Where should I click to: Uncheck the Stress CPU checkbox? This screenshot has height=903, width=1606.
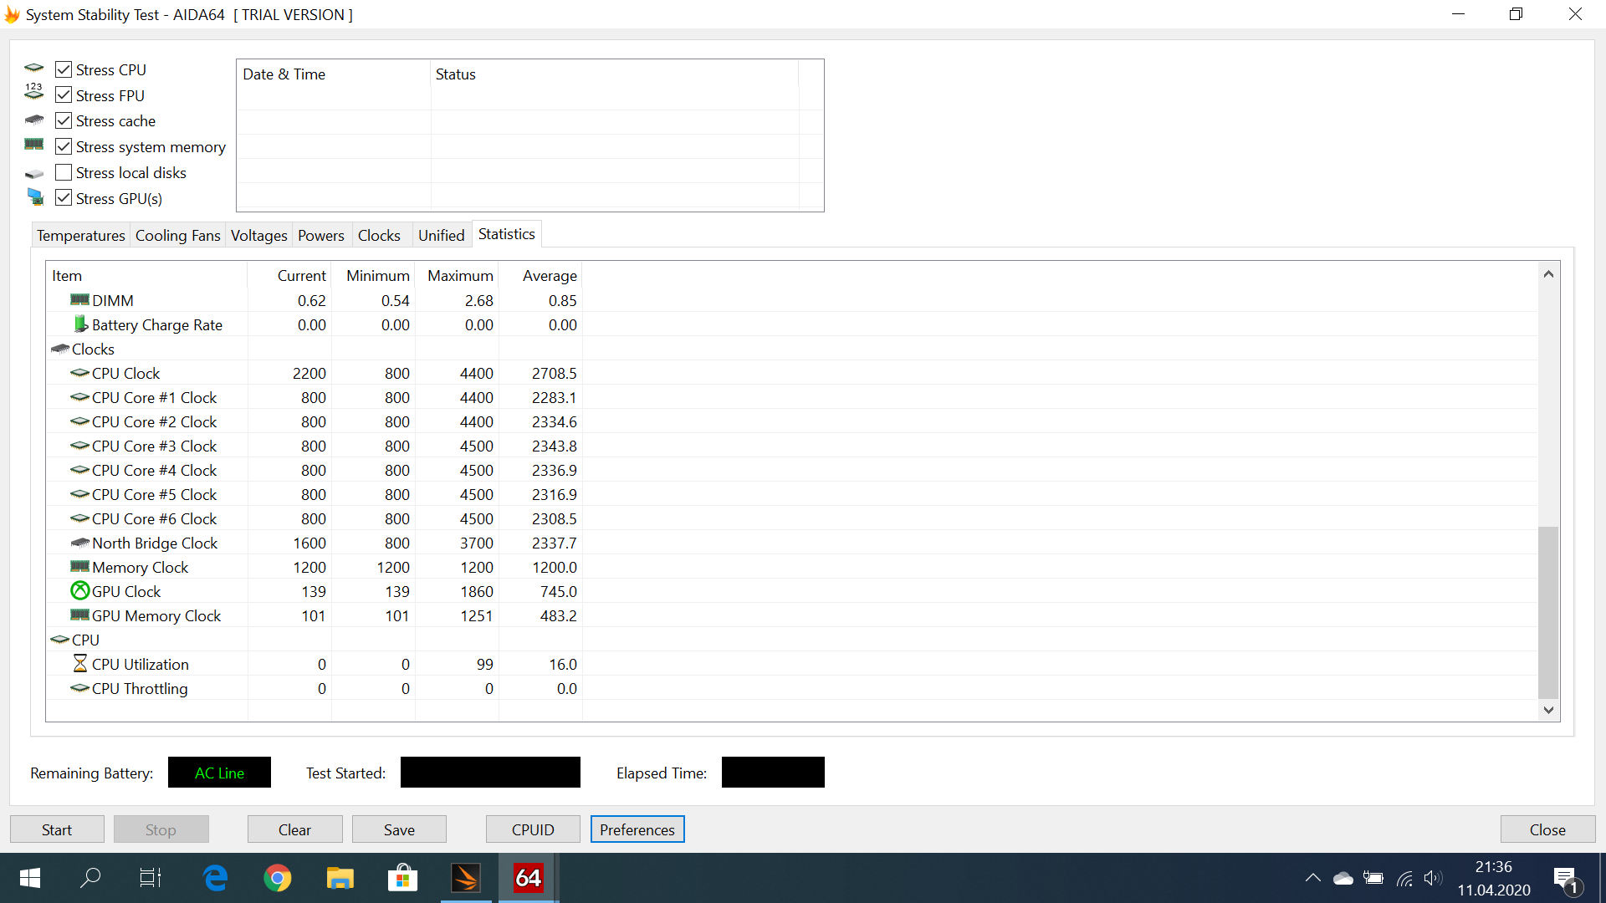coord(64,69)
